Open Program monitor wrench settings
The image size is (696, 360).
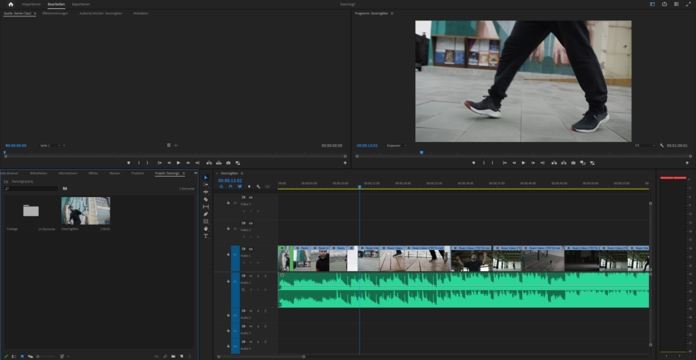point(661,145)
